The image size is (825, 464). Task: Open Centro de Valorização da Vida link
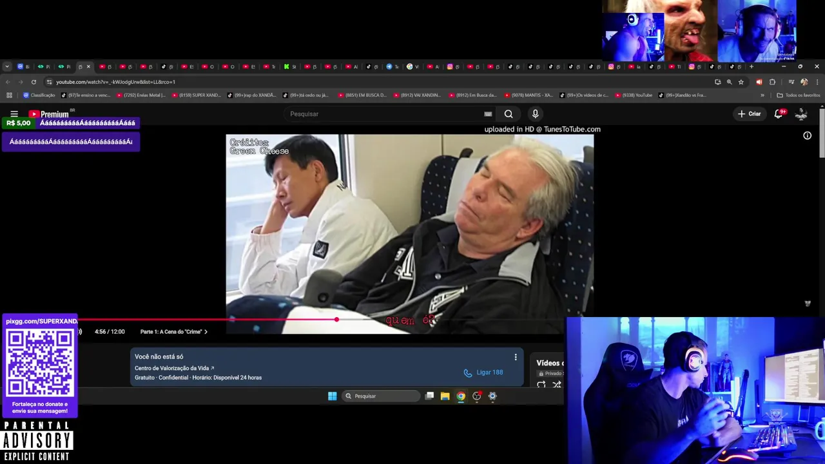tap(174, 368)
